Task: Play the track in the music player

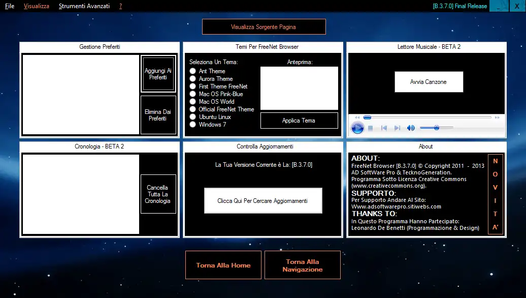Action: (357, 128)
